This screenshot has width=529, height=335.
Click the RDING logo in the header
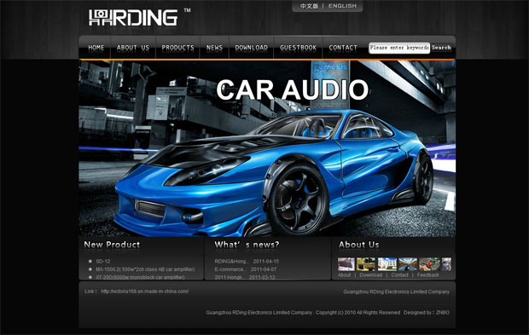coord(133,18)
